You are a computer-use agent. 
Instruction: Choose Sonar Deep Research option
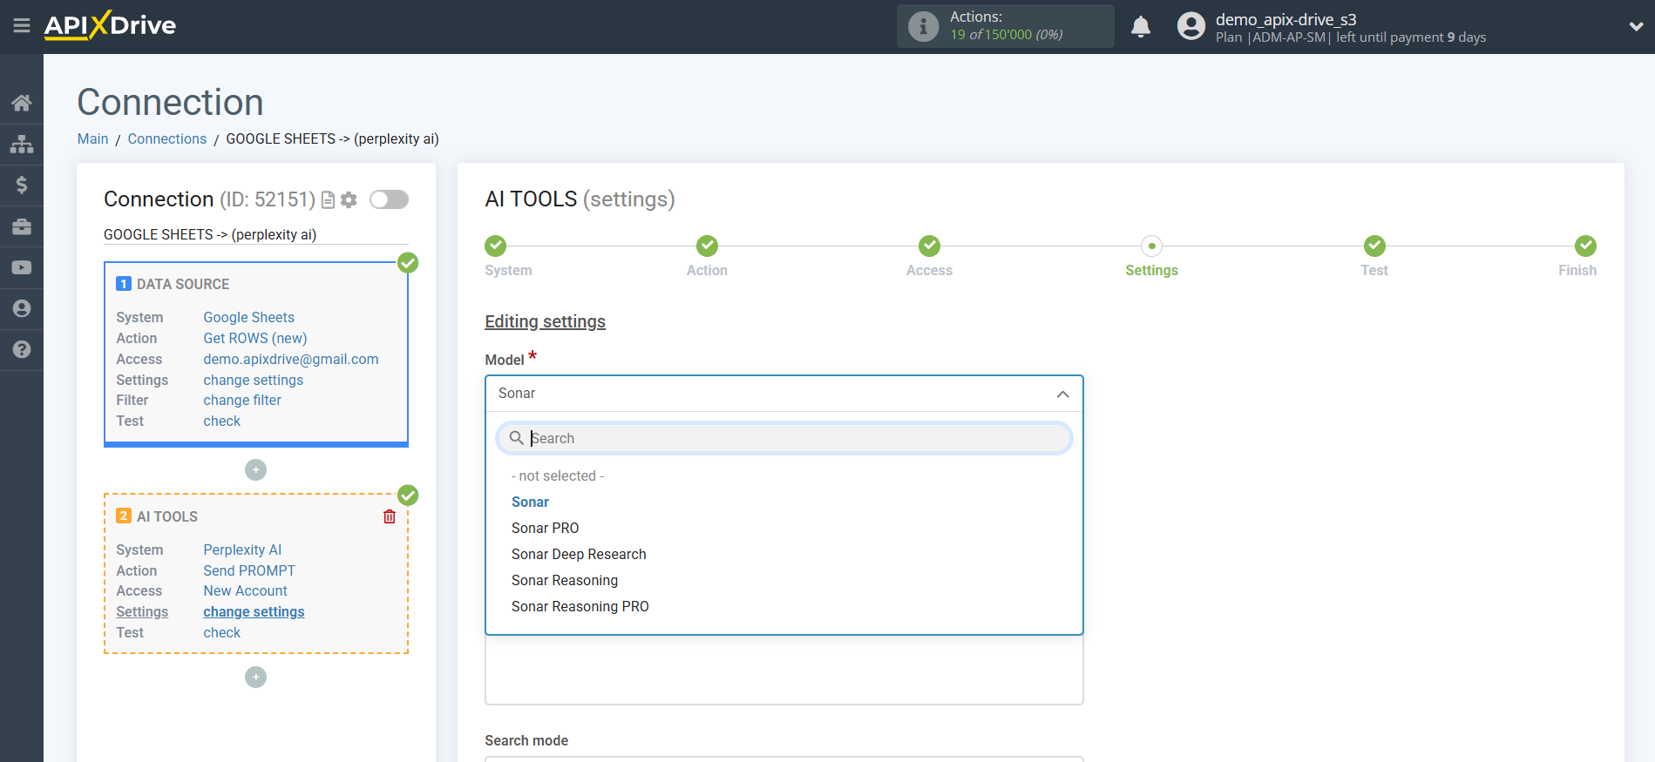click(x=579, y=554)
